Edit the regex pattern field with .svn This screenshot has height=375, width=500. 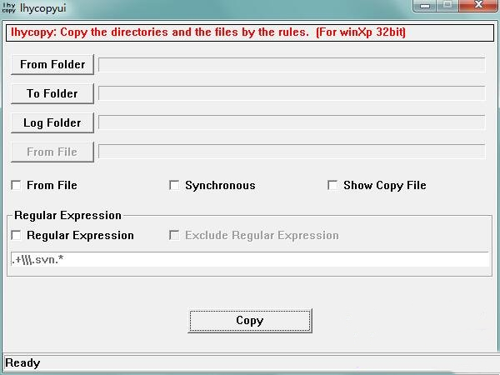click(x=250, y=259)
